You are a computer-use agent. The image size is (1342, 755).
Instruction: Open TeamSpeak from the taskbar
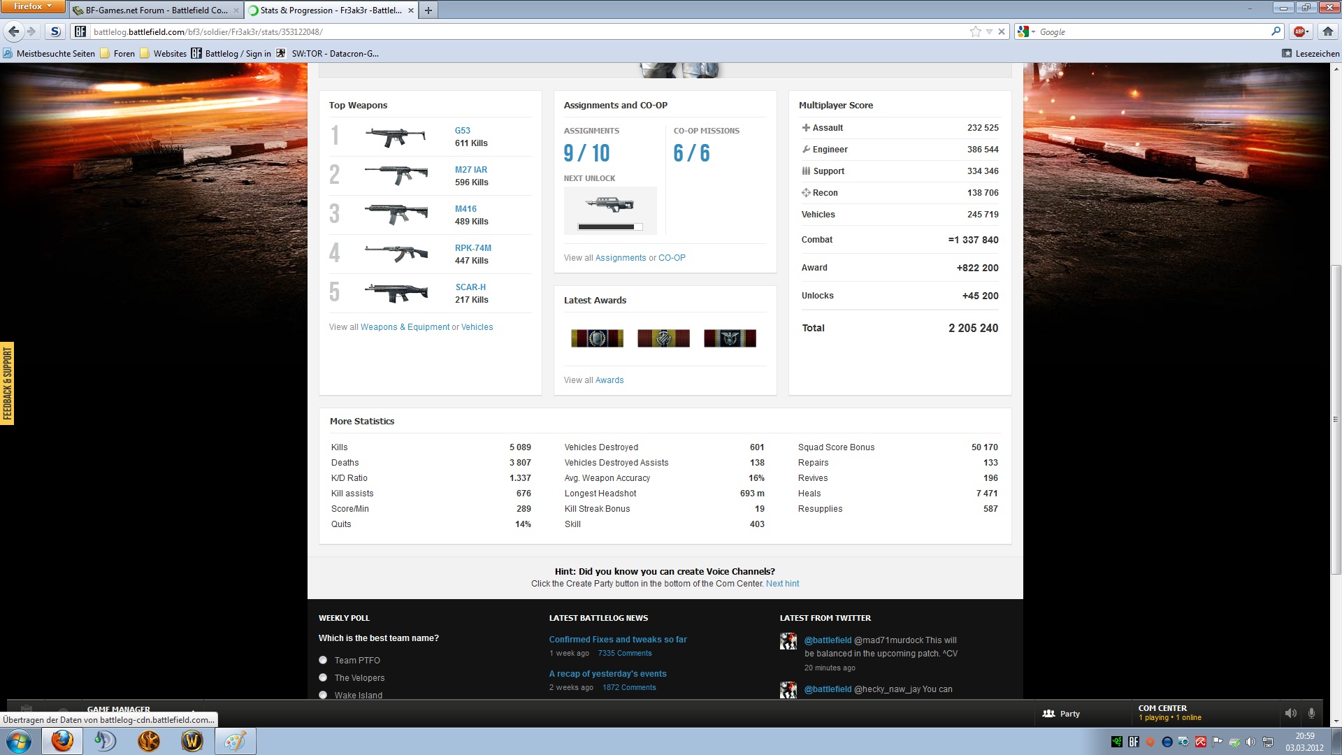[x=105, y=741]
